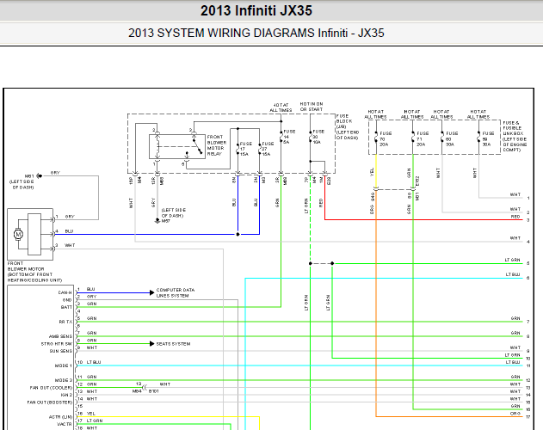
Task: Click the relay switch contact inside the blower relay
Action: (197, 146)
